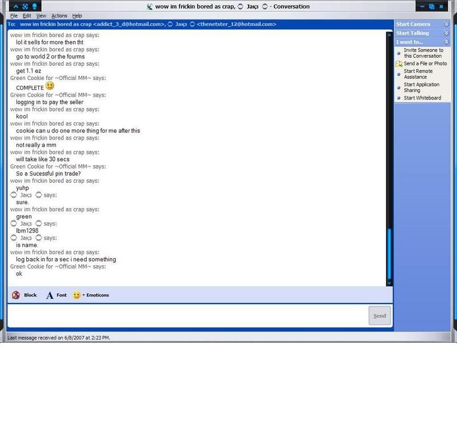Screen dimensions: 457x440
Task: Restore the conversation window size
Action: [432, 6]
